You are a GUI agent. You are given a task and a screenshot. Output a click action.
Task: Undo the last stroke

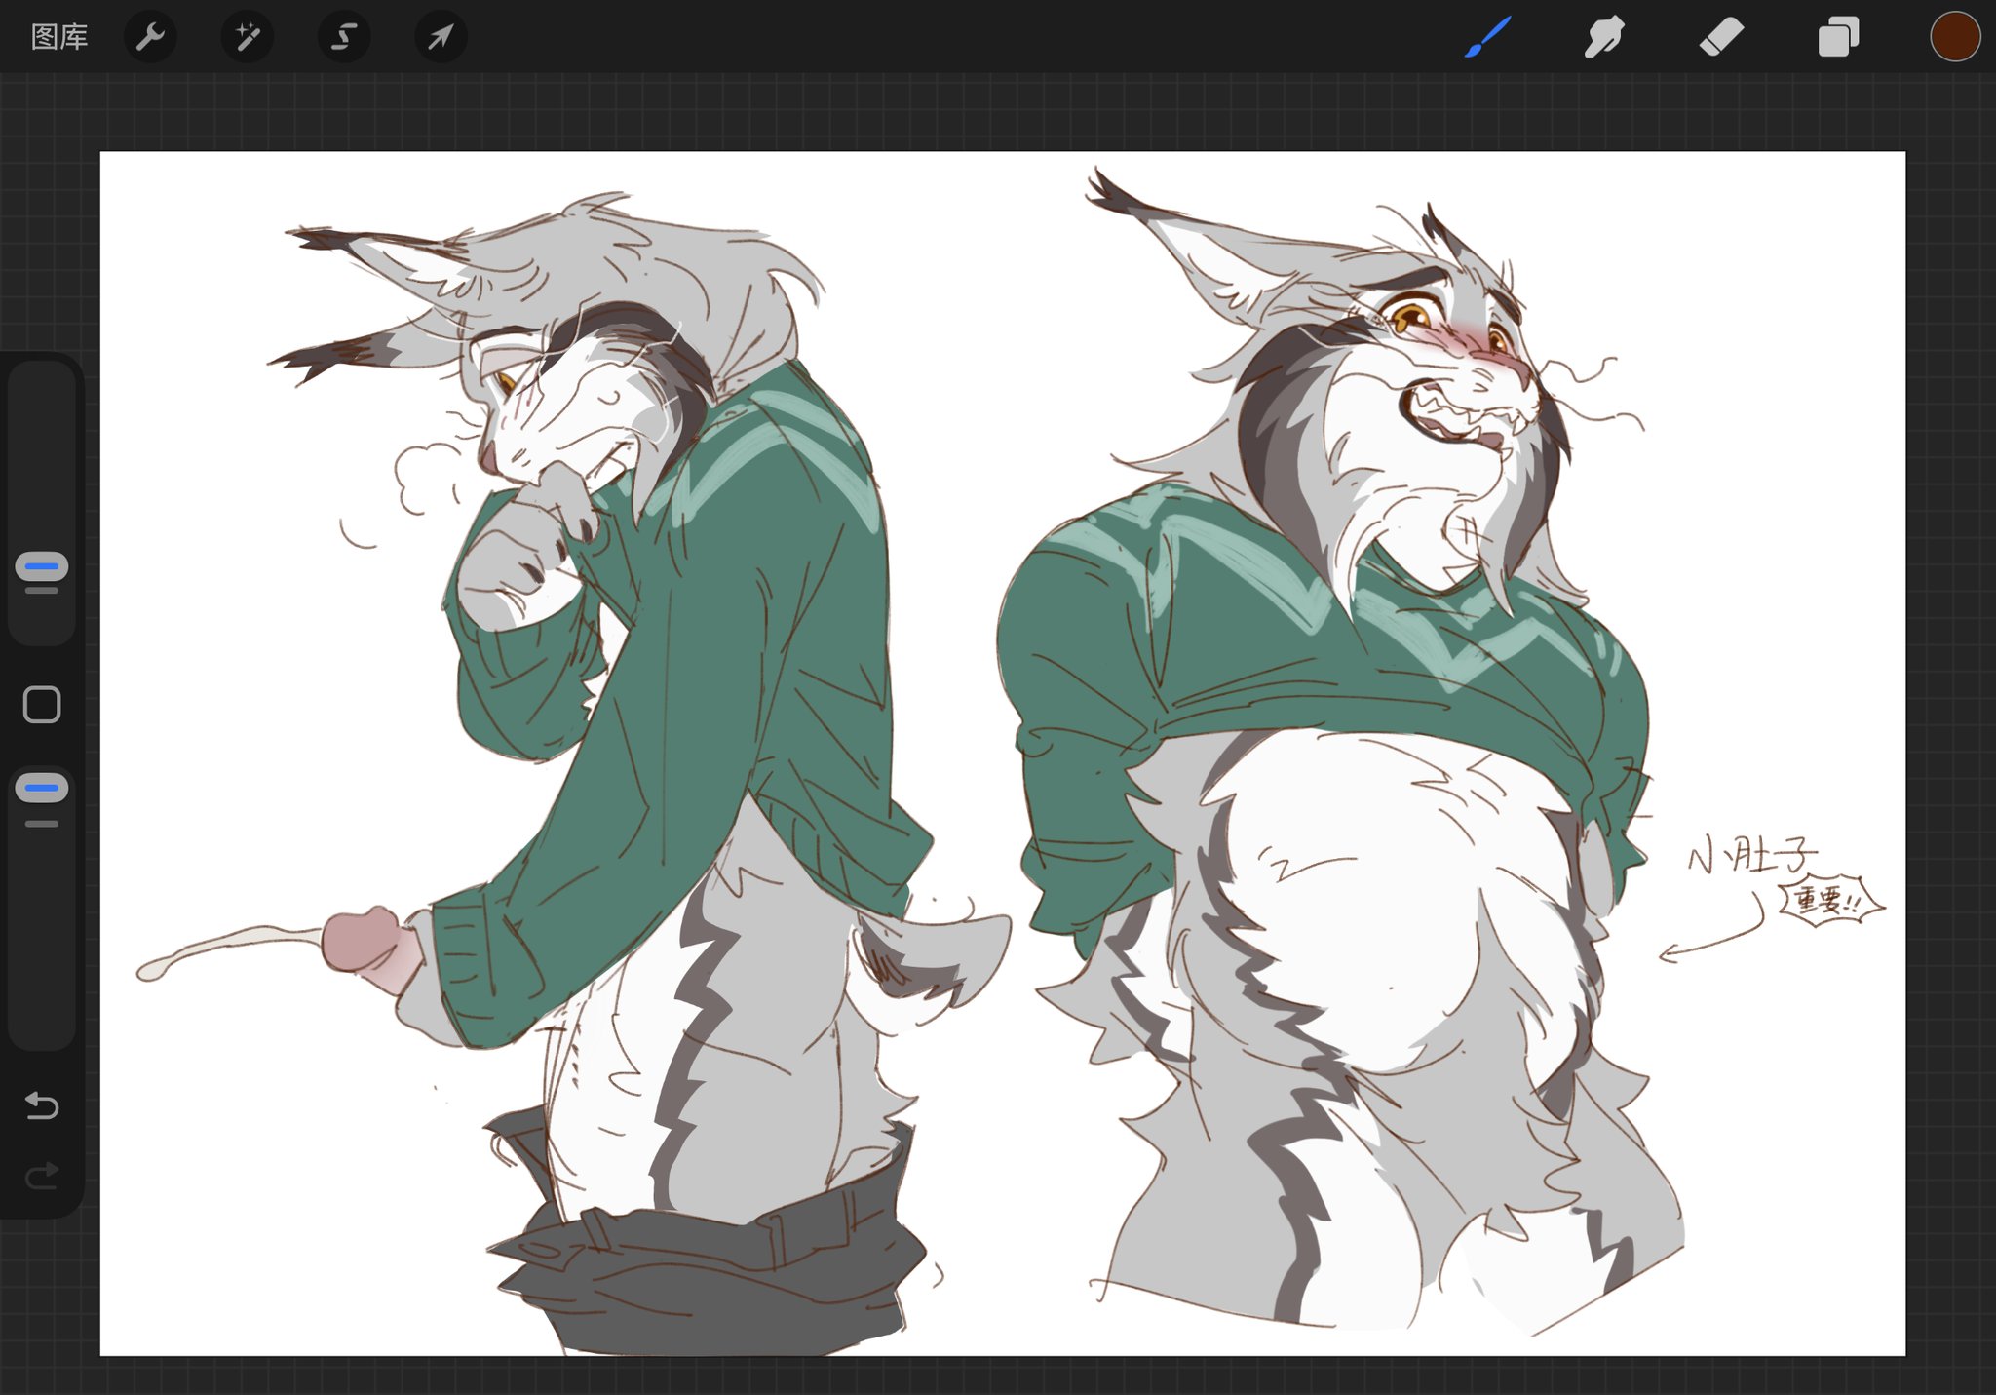(42, 1105)
